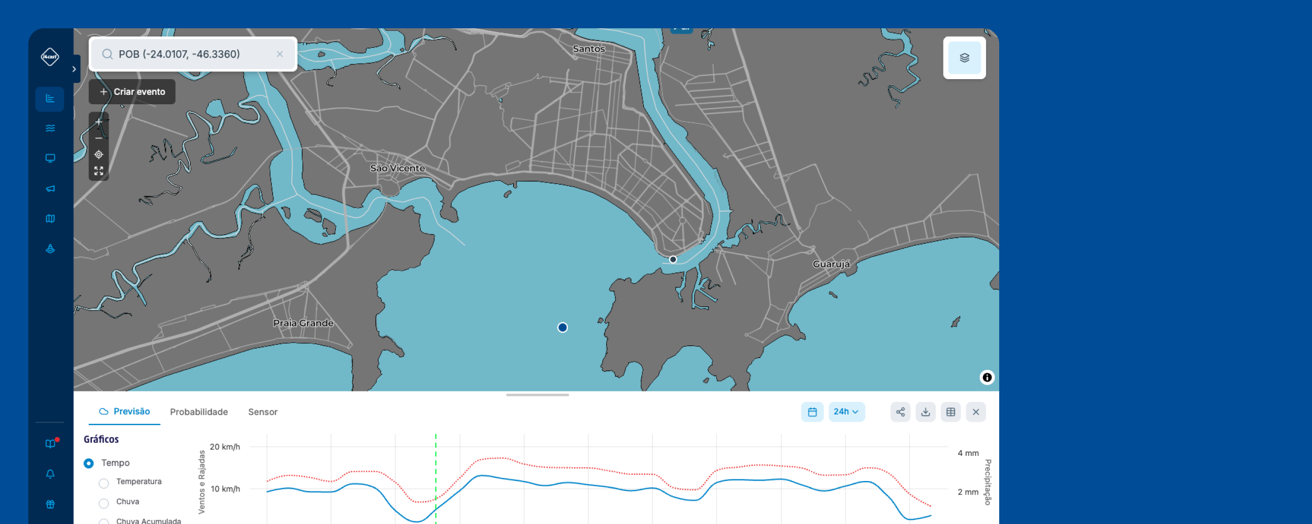Select the Chuva radio option
The height and width of the screenshot is (524, 1312).
(104, 503)
